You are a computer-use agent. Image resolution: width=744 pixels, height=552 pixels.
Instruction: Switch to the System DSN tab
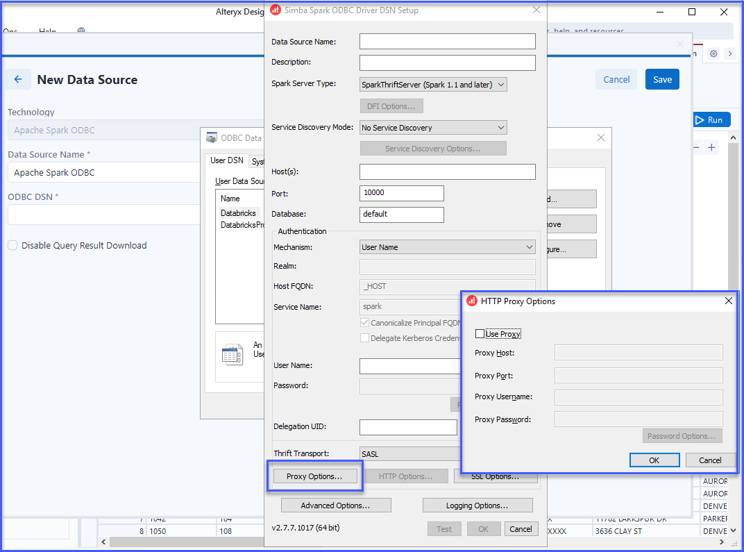257,161
